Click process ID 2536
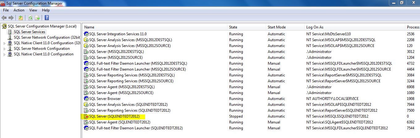This screenshot has width=420, height=138. coord(410,34)
